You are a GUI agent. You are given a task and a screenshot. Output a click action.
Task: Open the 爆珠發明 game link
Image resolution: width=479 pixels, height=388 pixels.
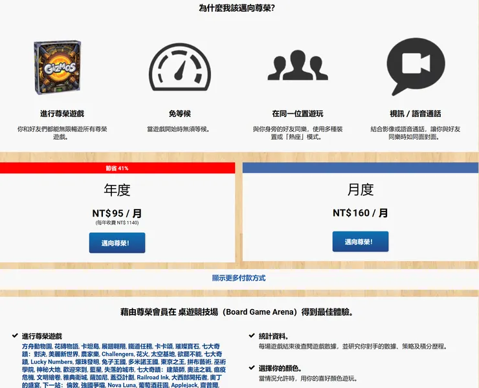[87, 361]
